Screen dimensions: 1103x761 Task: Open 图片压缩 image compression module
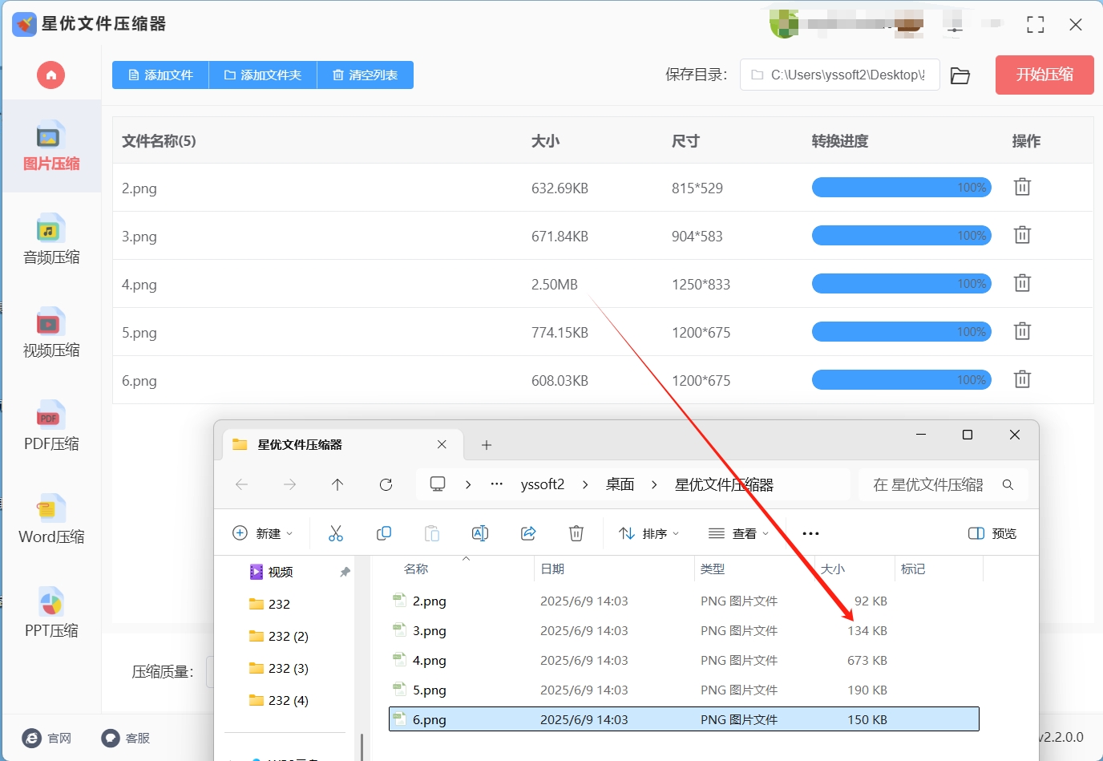[x=51, y=147]
